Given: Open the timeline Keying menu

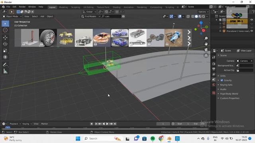Looking at the screenshot, I should 27,124.
